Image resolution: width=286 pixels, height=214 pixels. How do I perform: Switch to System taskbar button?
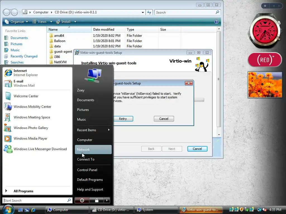pyautogui.click(x=156, y=210)
